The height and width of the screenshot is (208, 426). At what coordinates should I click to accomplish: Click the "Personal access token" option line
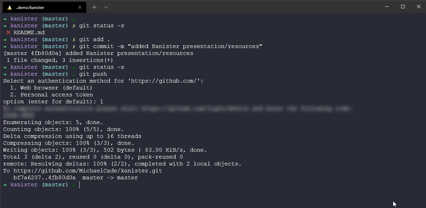56,95
